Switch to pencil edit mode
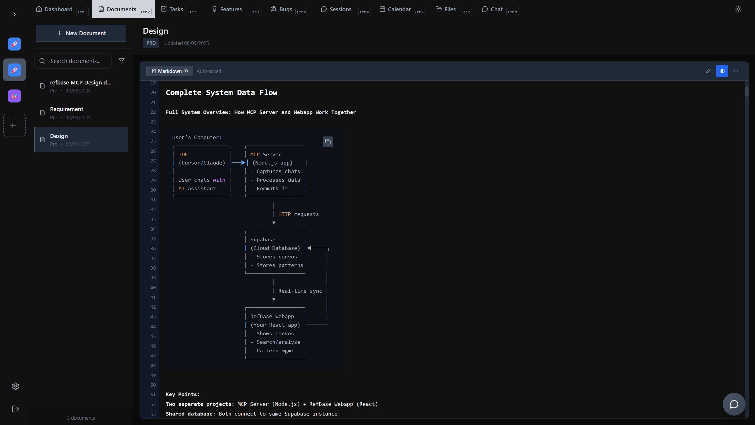The height and width of the screenshot is (425, 755). click(x=708, y=71)
